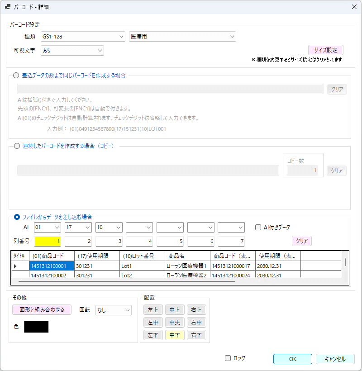Screen dimensions: 362x371
Task: Open the second AI dropdown showing 17
Action: (78, 227)
